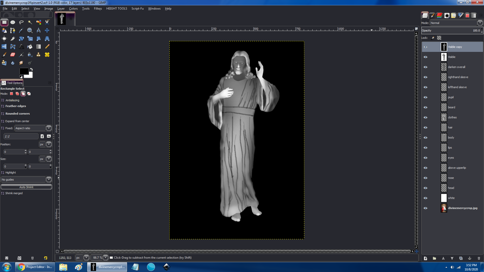Select the Heal bandage tool
The width and height of the screenshot is (484, 272).
[47, 55]
